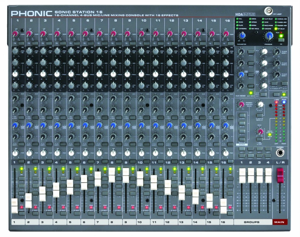Turn channel 2 AUX 1 send knob
The image size is (300, 237).
[29, 98]
